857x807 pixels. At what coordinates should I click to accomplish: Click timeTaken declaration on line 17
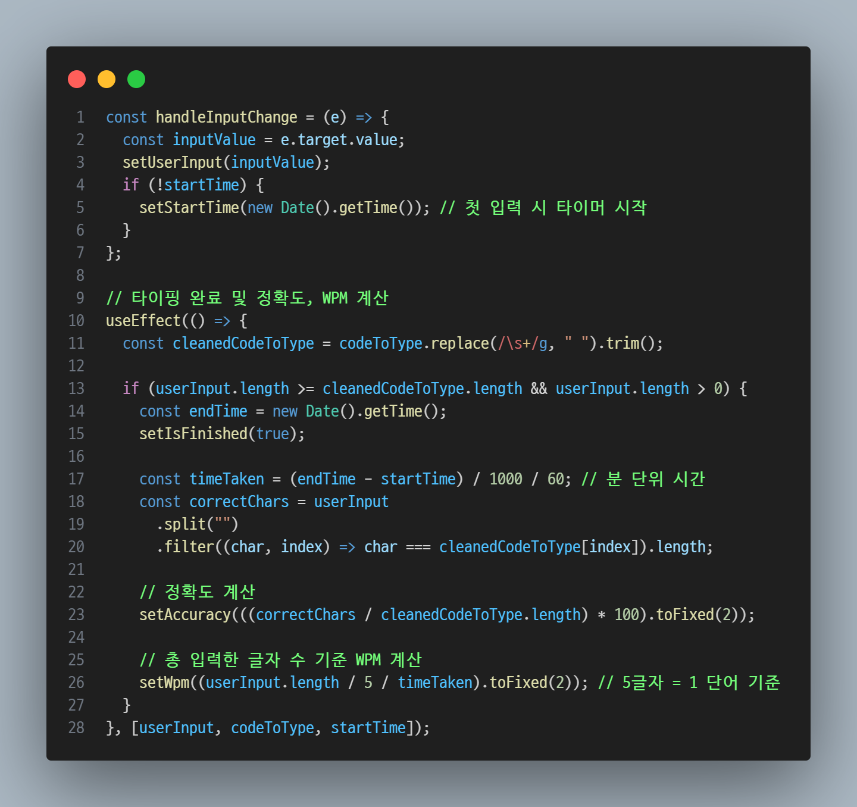[227, 479]
